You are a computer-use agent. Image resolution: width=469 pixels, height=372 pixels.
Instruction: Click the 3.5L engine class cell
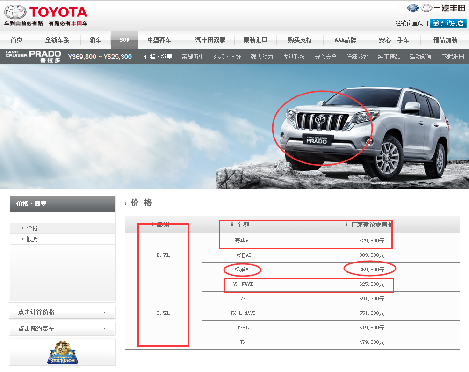click(163, 313)
